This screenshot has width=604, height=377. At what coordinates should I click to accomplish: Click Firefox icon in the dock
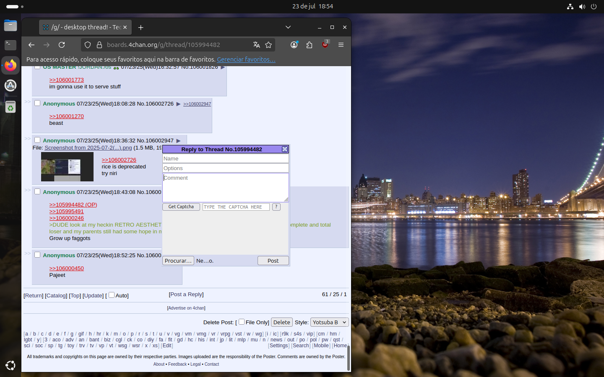click(x=10, y=65)
